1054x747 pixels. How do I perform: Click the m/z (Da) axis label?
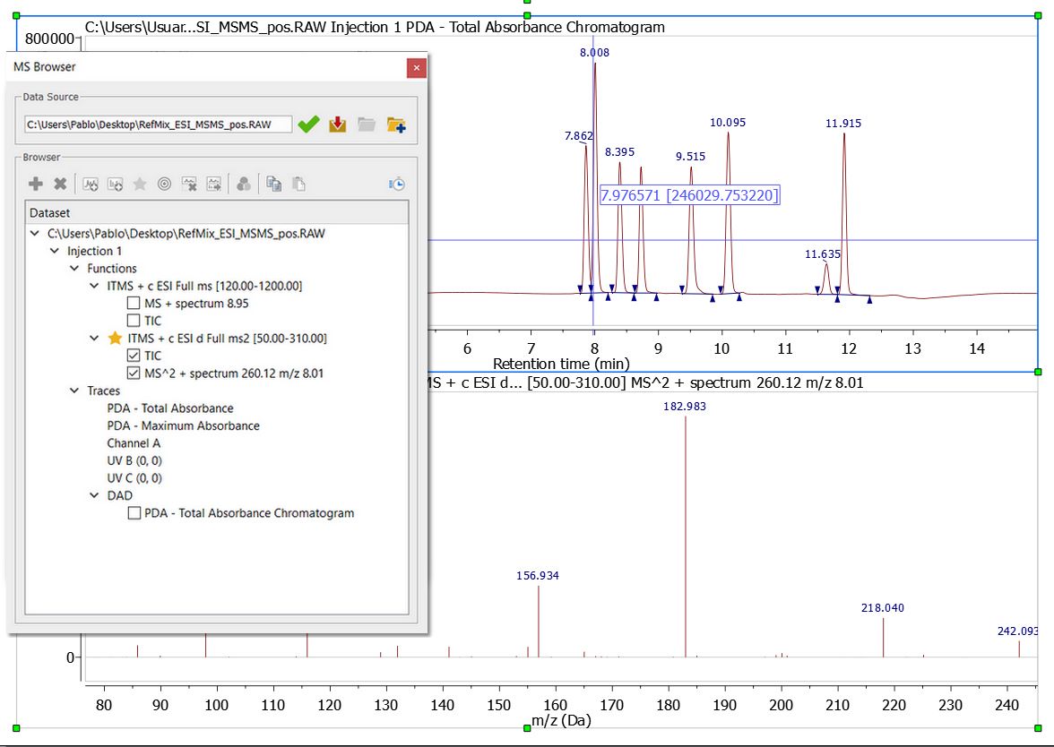[x=561, y=721]
